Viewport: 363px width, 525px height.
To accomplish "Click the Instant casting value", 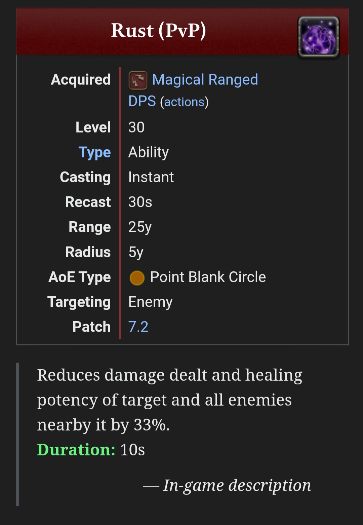I will coord(151,177).
